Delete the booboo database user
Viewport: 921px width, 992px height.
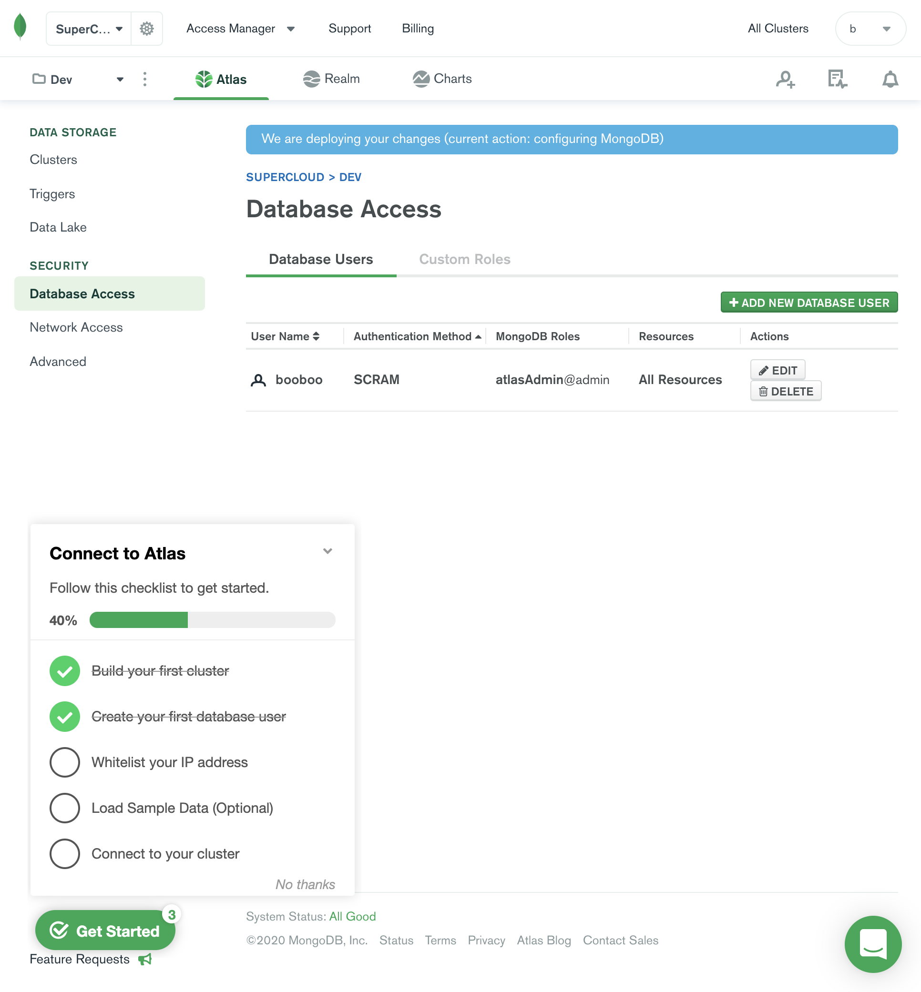click(786, 392)
